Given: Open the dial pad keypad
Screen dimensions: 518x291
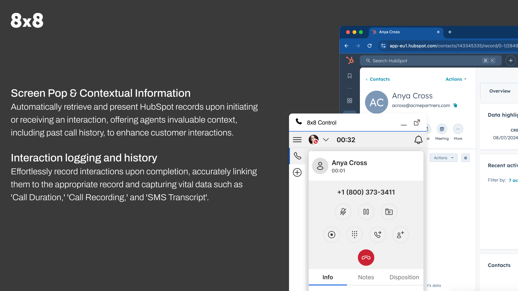Looking at the screenshot, I should [x=355, y=235].
